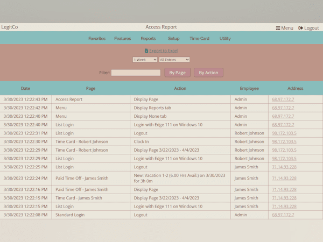Click the hamburger Menu icon
This screenshot has width=323, height=242.
(278, 28)
